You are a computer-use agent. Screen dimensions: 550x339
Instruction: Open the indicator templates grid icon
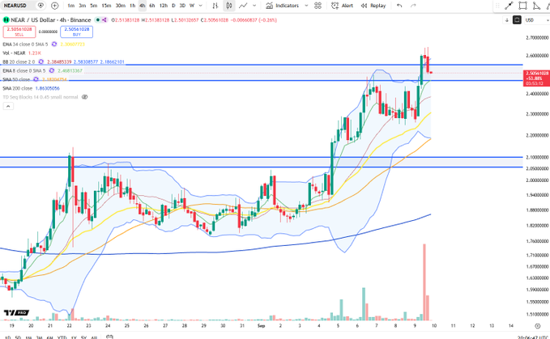click(x=318, y=6)
